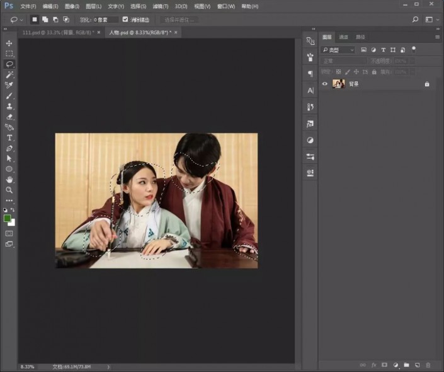Select the Pen tool
The width and height of the screenshot is (444, 372).
click(9, 148)
